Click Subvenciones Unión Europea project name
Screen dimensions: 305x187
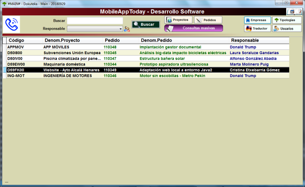[x=72, y=53]
